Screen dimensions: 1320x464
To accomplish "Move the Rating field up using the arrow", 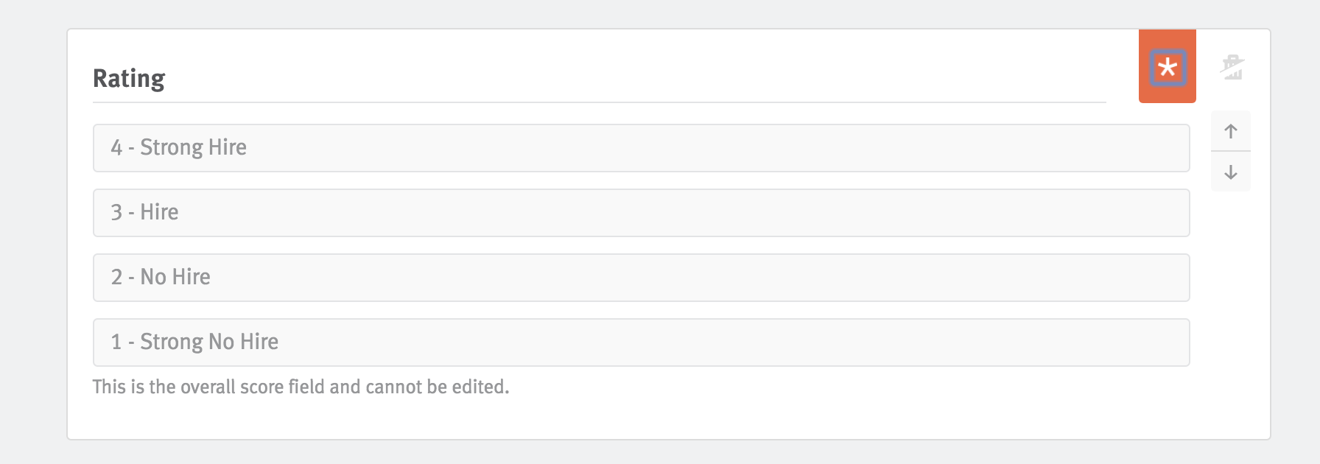I will [1231, 130].
